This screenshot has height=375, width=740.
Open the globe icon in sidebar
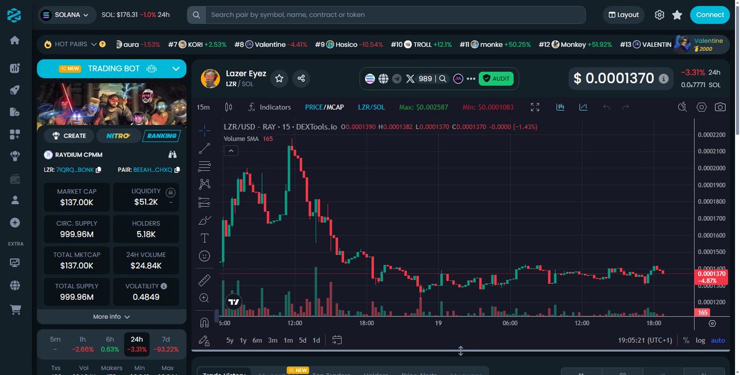pyautogui.click(x=15, y=286)
